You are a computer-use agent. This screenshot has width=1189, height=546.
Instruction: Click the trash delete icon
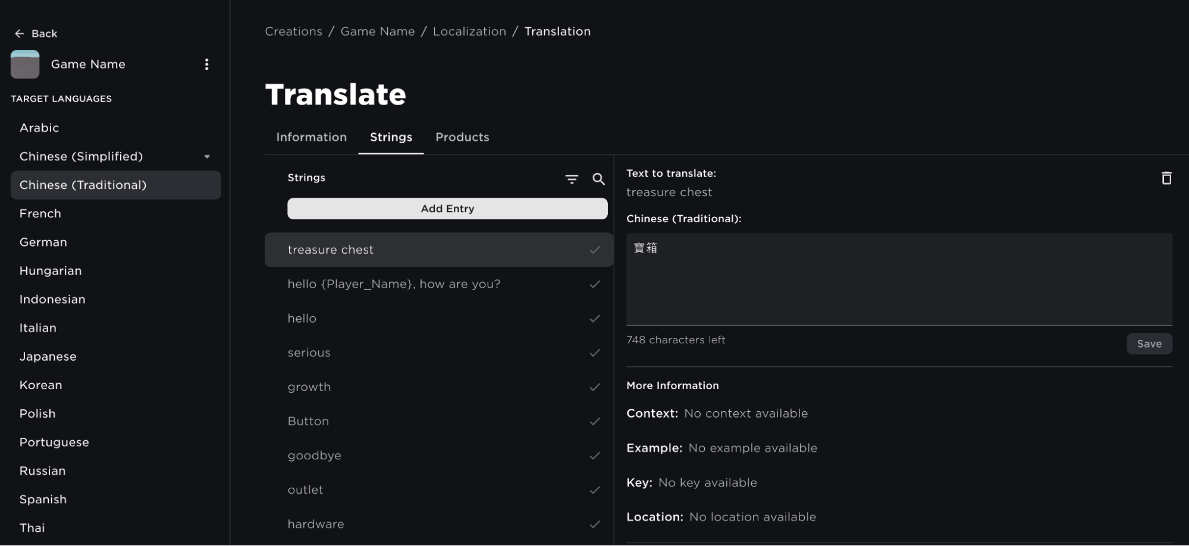click(x=1166, y=178)
